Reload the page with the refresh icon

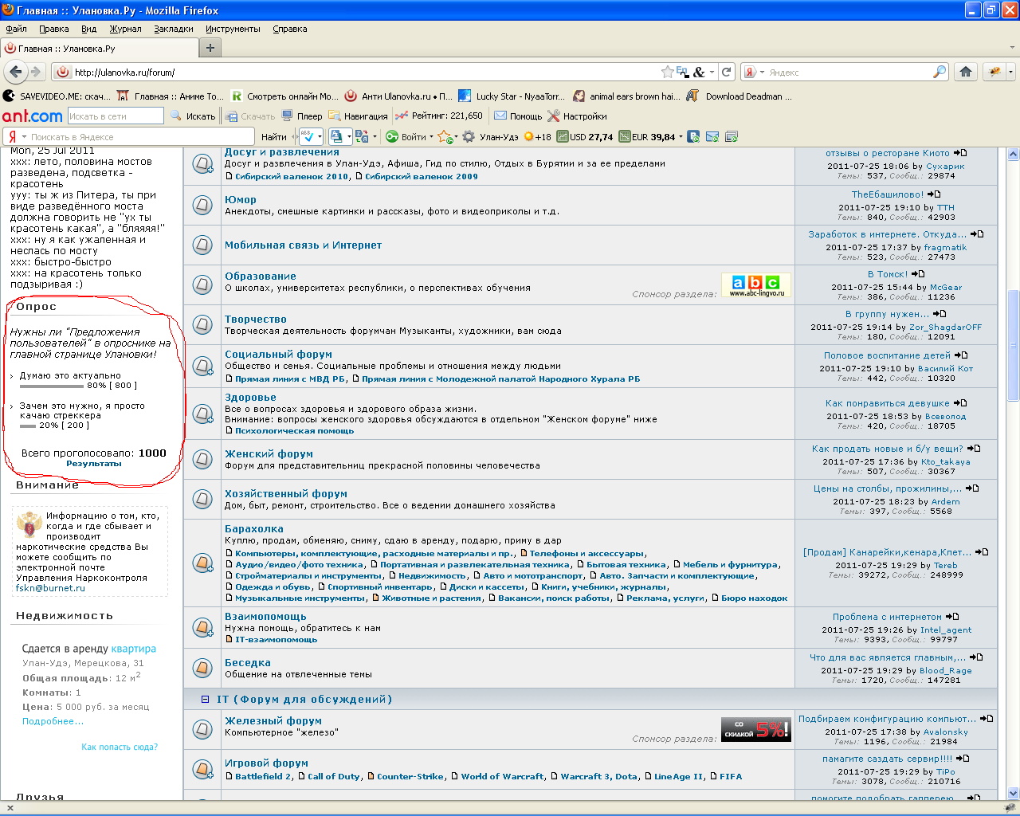tap(726, 72)
